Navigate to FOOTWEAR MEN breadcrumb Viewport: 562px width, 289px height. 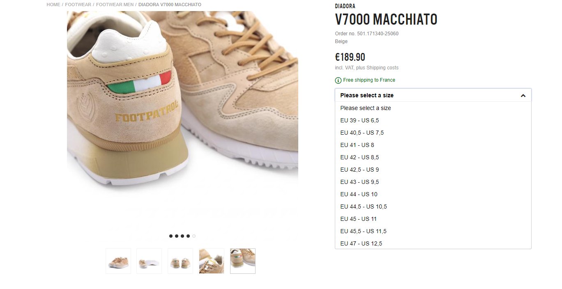(x=115, y=5)
